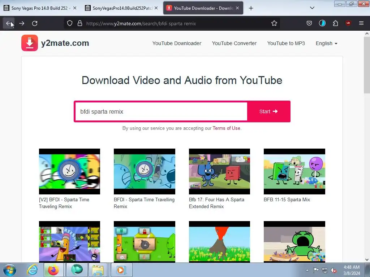This screenshot has height=277, width=370.
Task: Open [V2] BFDI Sparta Time Traveling Remix thumbnail
Action: coord(69,171)
